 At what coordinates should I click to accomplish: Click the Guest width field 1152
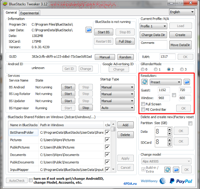[164, 90]
